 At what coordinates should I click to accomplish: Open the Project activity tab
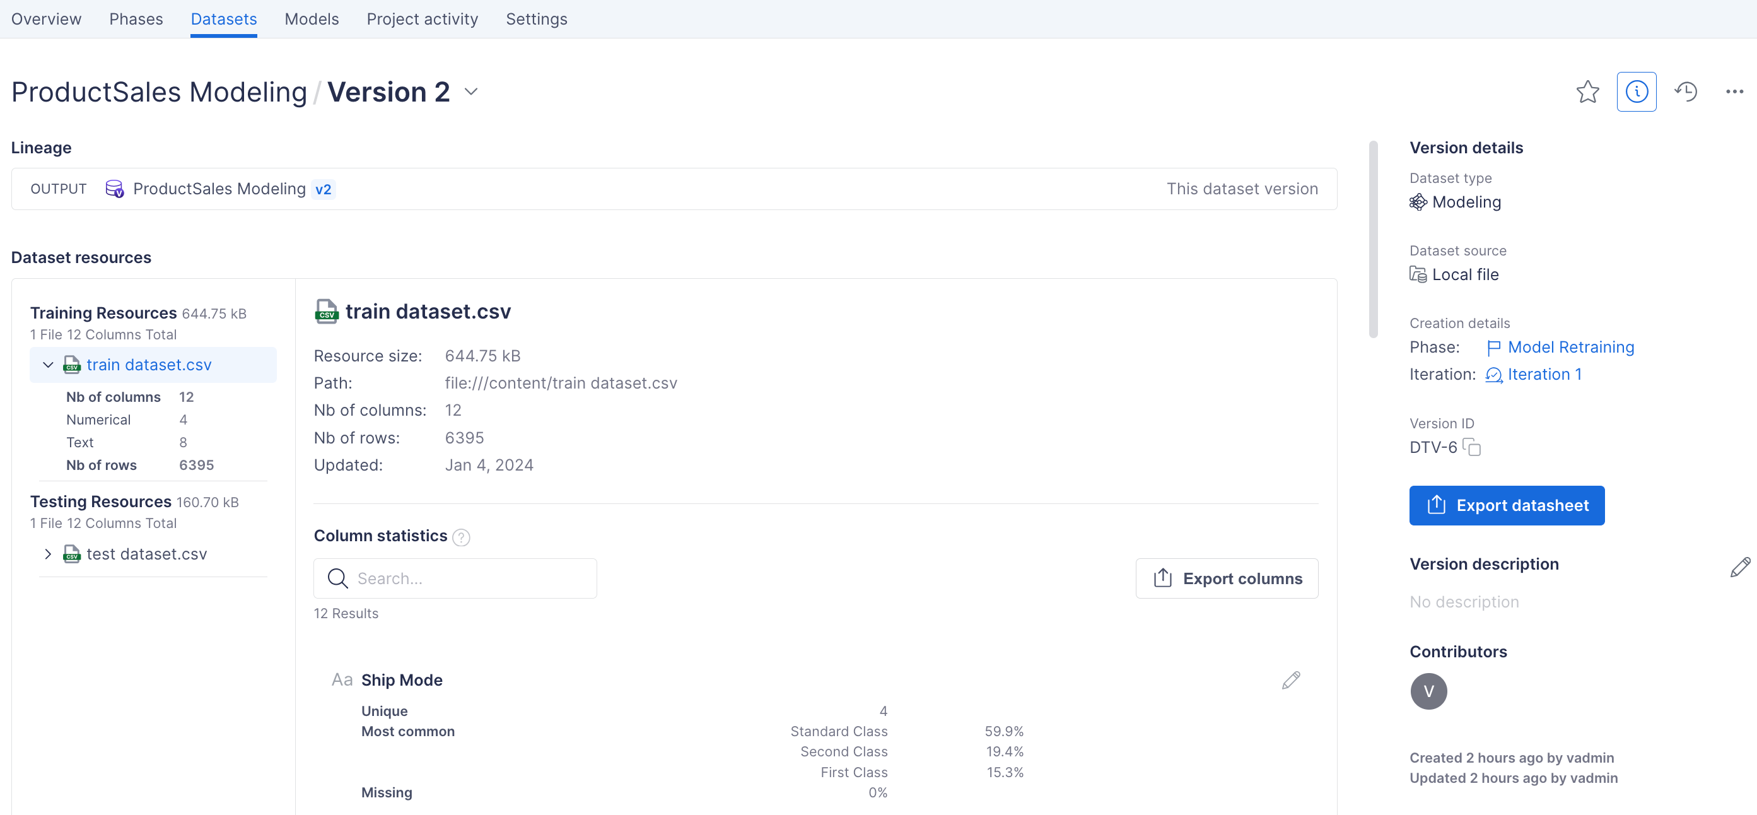point(422,19)
